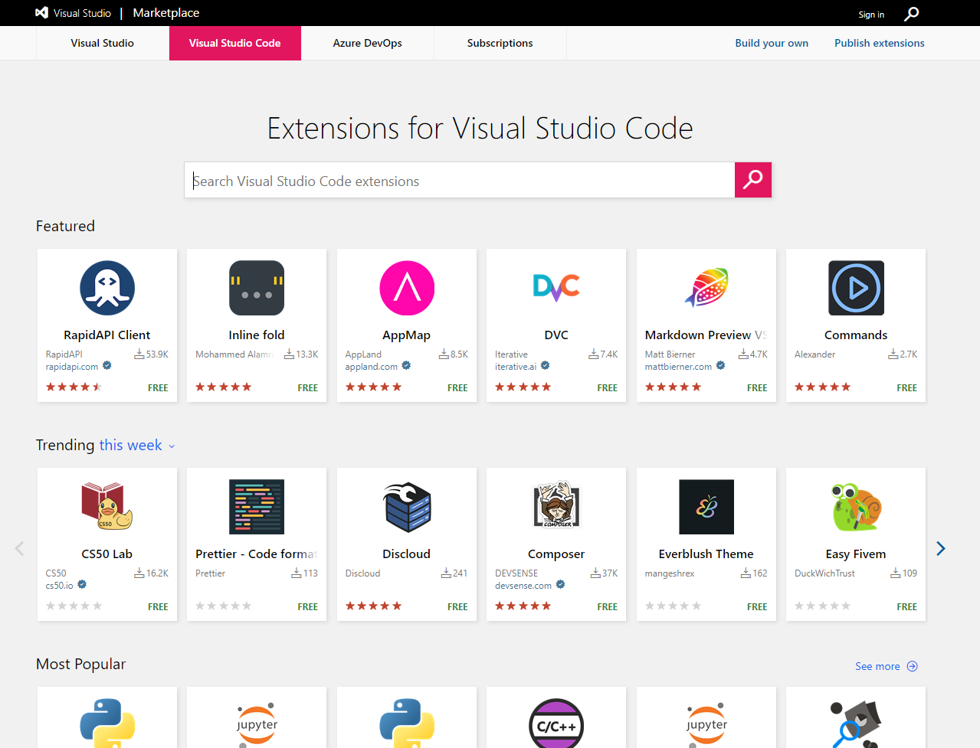980x748 pixels.
Task: Select the DVC extension logo
Action: pos(556,288)
